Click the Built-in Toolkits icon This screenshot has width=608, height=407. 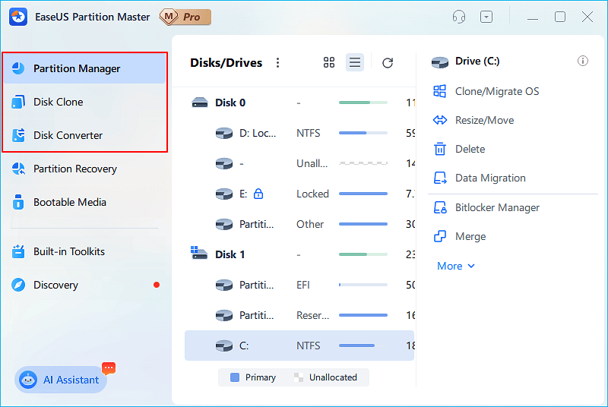tap(18, 251)
